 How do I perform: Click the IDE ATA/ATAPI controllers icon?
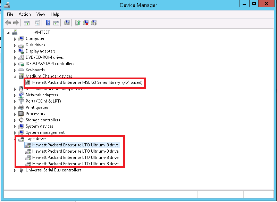(21, 64)
